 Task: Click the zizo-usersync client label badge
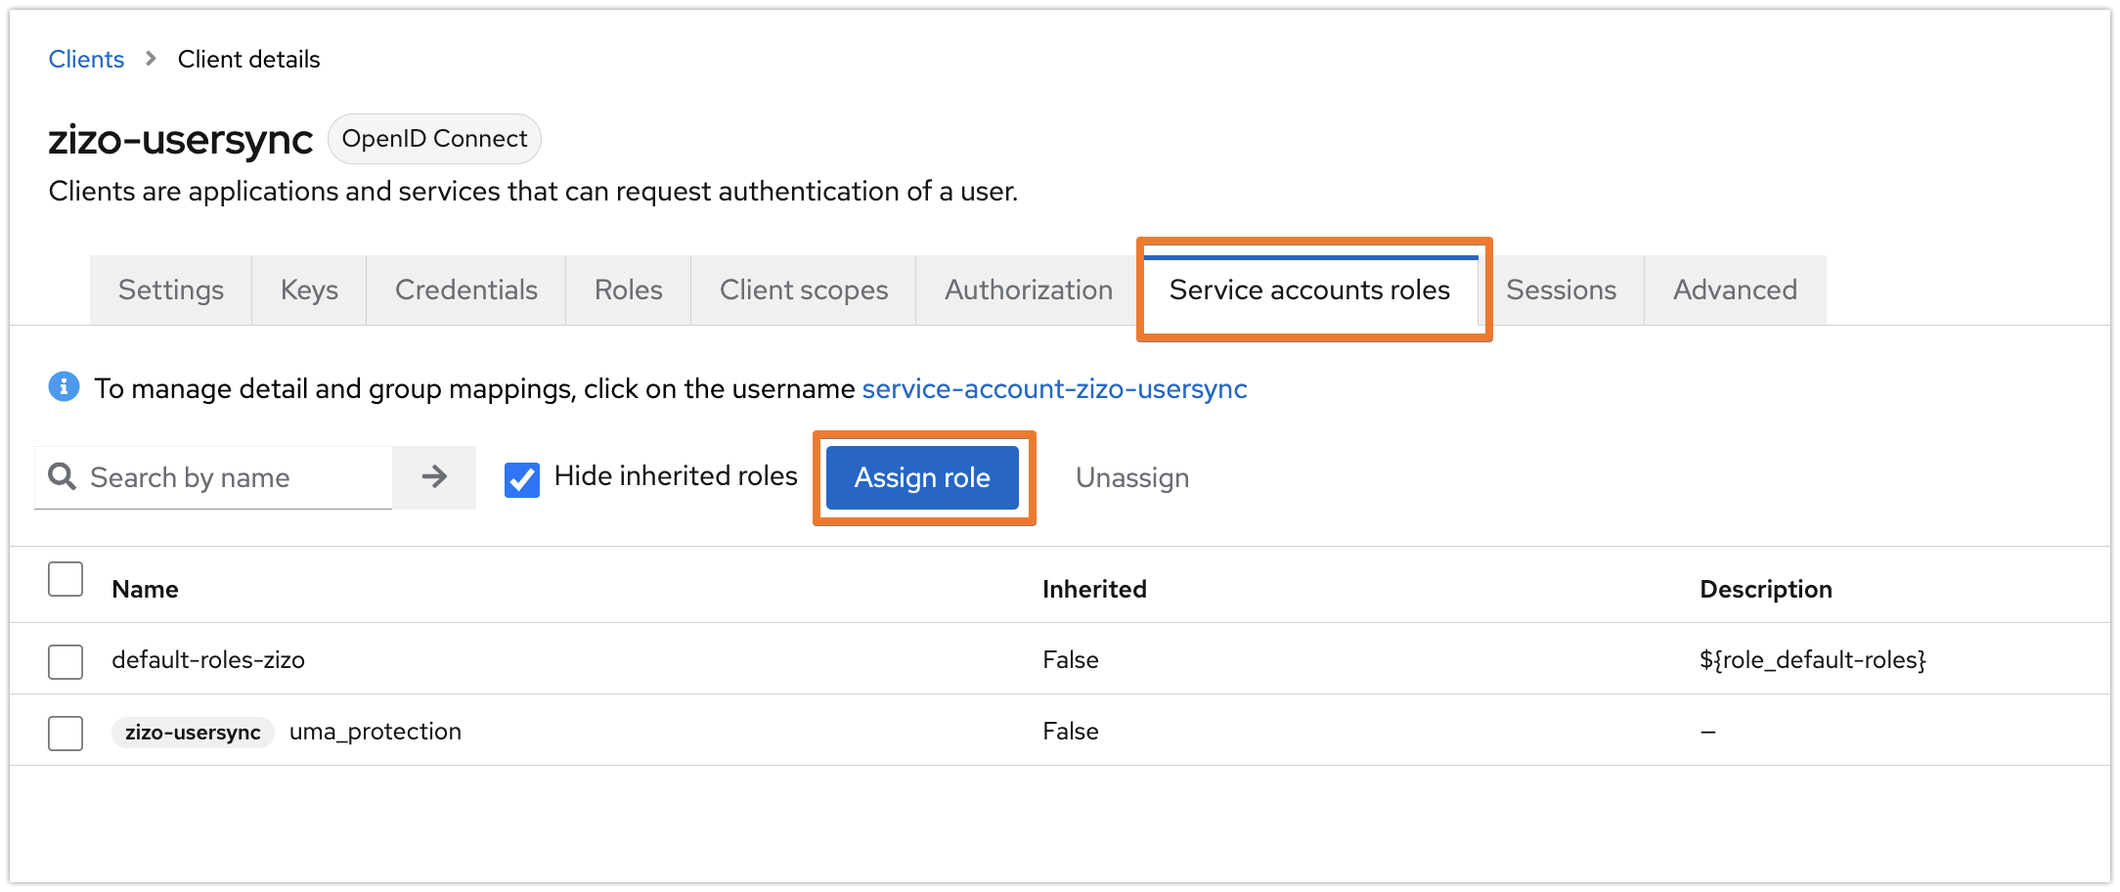tap(193, 733)
